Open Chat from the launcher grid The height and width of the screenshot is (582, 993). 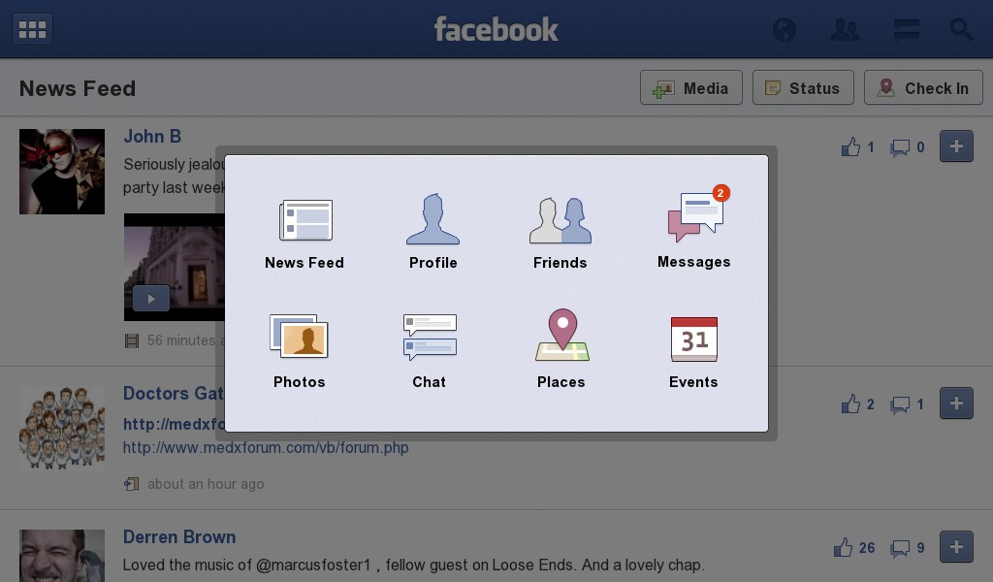pos(430,351)
